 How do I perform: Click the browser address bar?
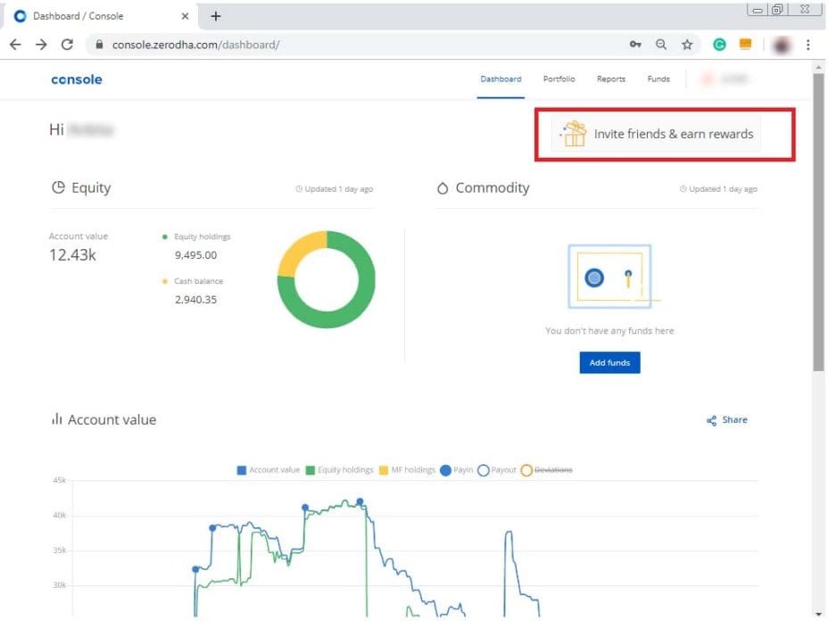click(x=357, y=44)
